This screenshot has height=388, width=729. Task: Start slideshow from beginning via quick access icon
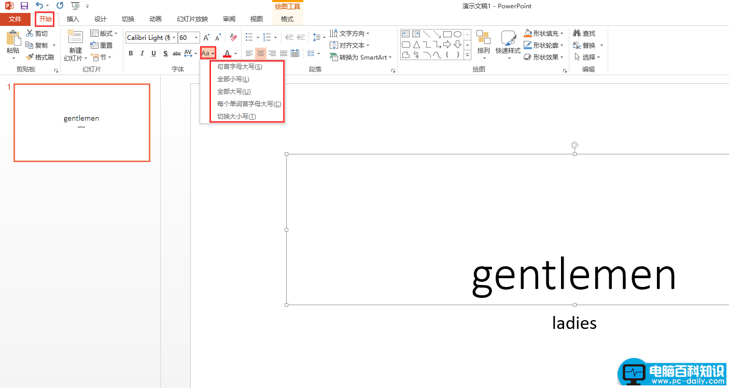[76, 6]
